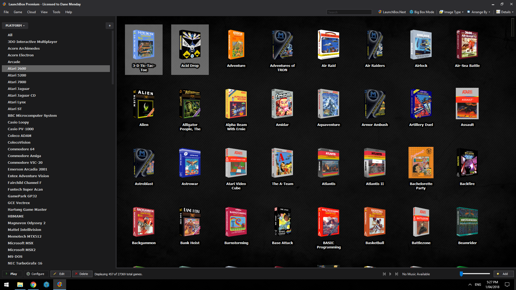516x290 pixels.
Task: Open the notification center icon
Action: 507,285
